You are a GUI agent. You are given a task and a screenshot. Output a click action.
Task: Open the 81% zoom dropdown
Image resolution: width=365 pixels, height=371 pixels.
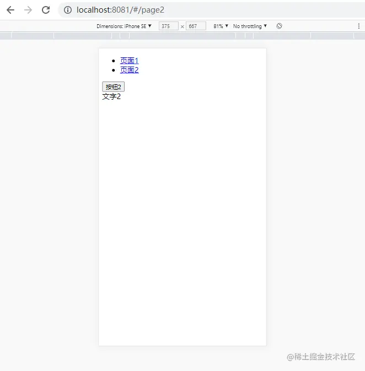(x=221, y=26)
